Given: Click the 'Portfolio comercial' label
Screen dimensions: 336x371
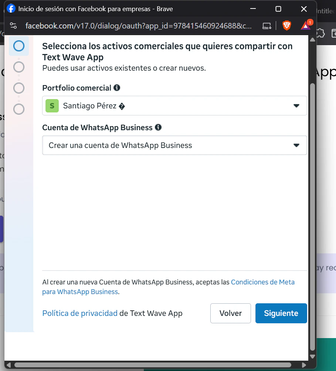Looking at the screenshot, I should click(77, 88).
